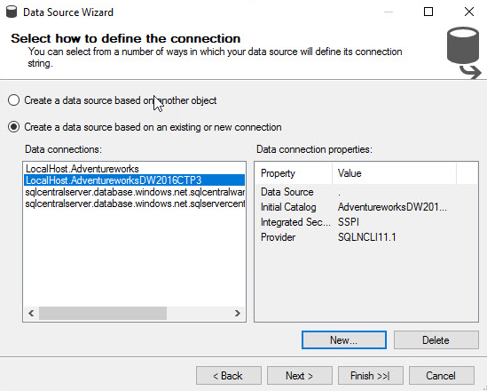Viewport: 487px width, 391px height.
Task: Close the Data Source Wizard window
Action: tap(469, 12)
